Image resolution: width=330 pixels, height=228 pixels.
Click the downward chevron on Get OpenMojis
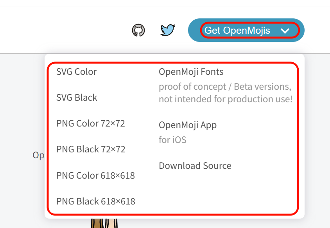(285, 31)
